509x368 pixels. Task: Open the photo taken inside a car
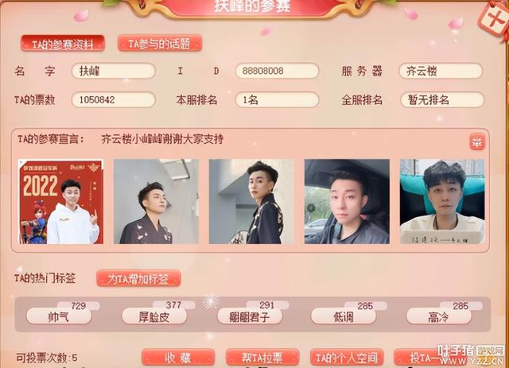click(x=347, y=202)
